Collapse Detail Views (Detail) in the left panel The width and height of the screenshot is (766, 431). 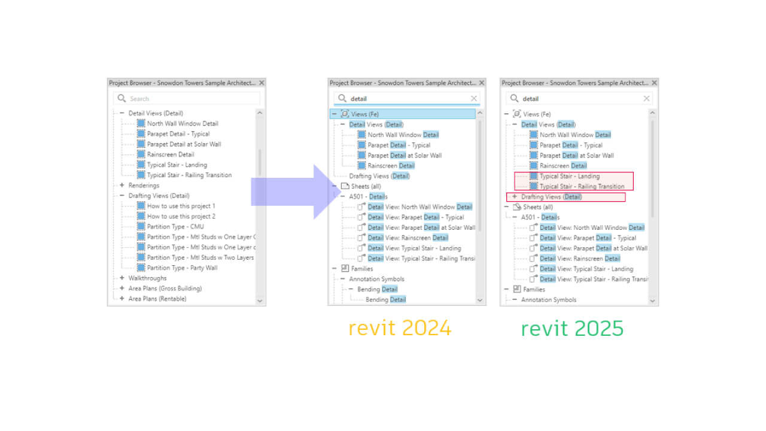tap(122, 113)
